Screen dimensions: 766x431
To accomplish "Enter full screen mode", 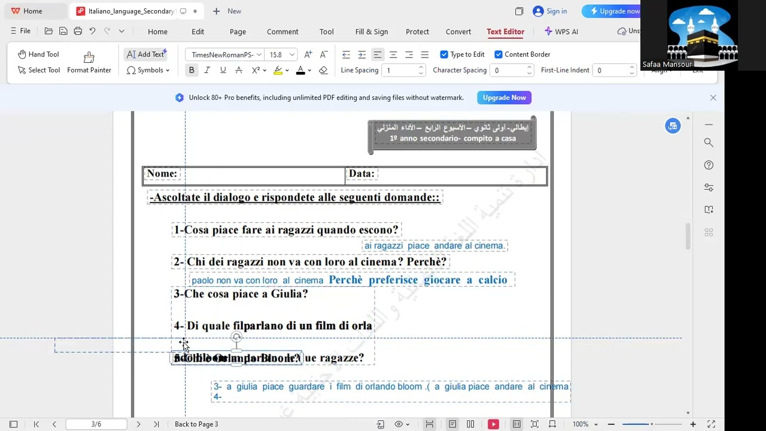I will coord(711,424).
